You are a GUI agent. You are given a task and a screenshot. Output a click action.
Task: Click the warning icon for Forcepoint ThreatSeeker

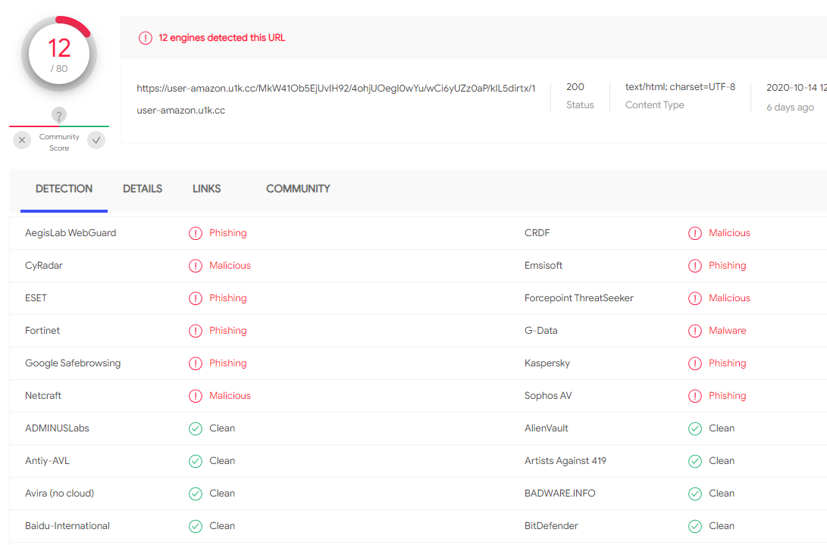695,298
